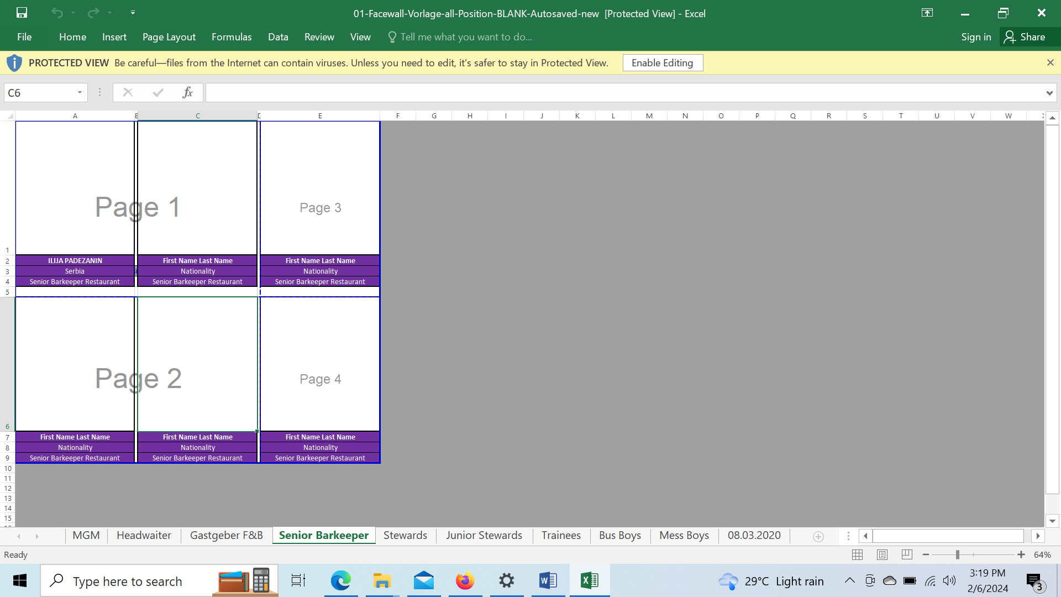This screenshot has height=597, width=1061.
Task: Click the Insert Function fx icon
Action: click(187, 92)
